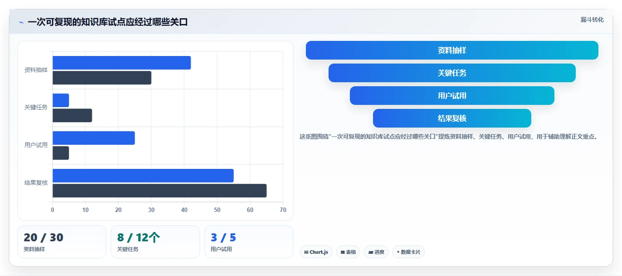Open the Chart.js chip label
This screenshot has height=276, width=622.
click(319, 252)
